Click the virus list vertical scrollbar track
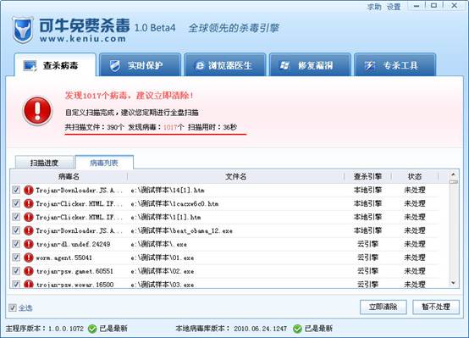This screenshot has width=469, height=338. pos(454,232)
